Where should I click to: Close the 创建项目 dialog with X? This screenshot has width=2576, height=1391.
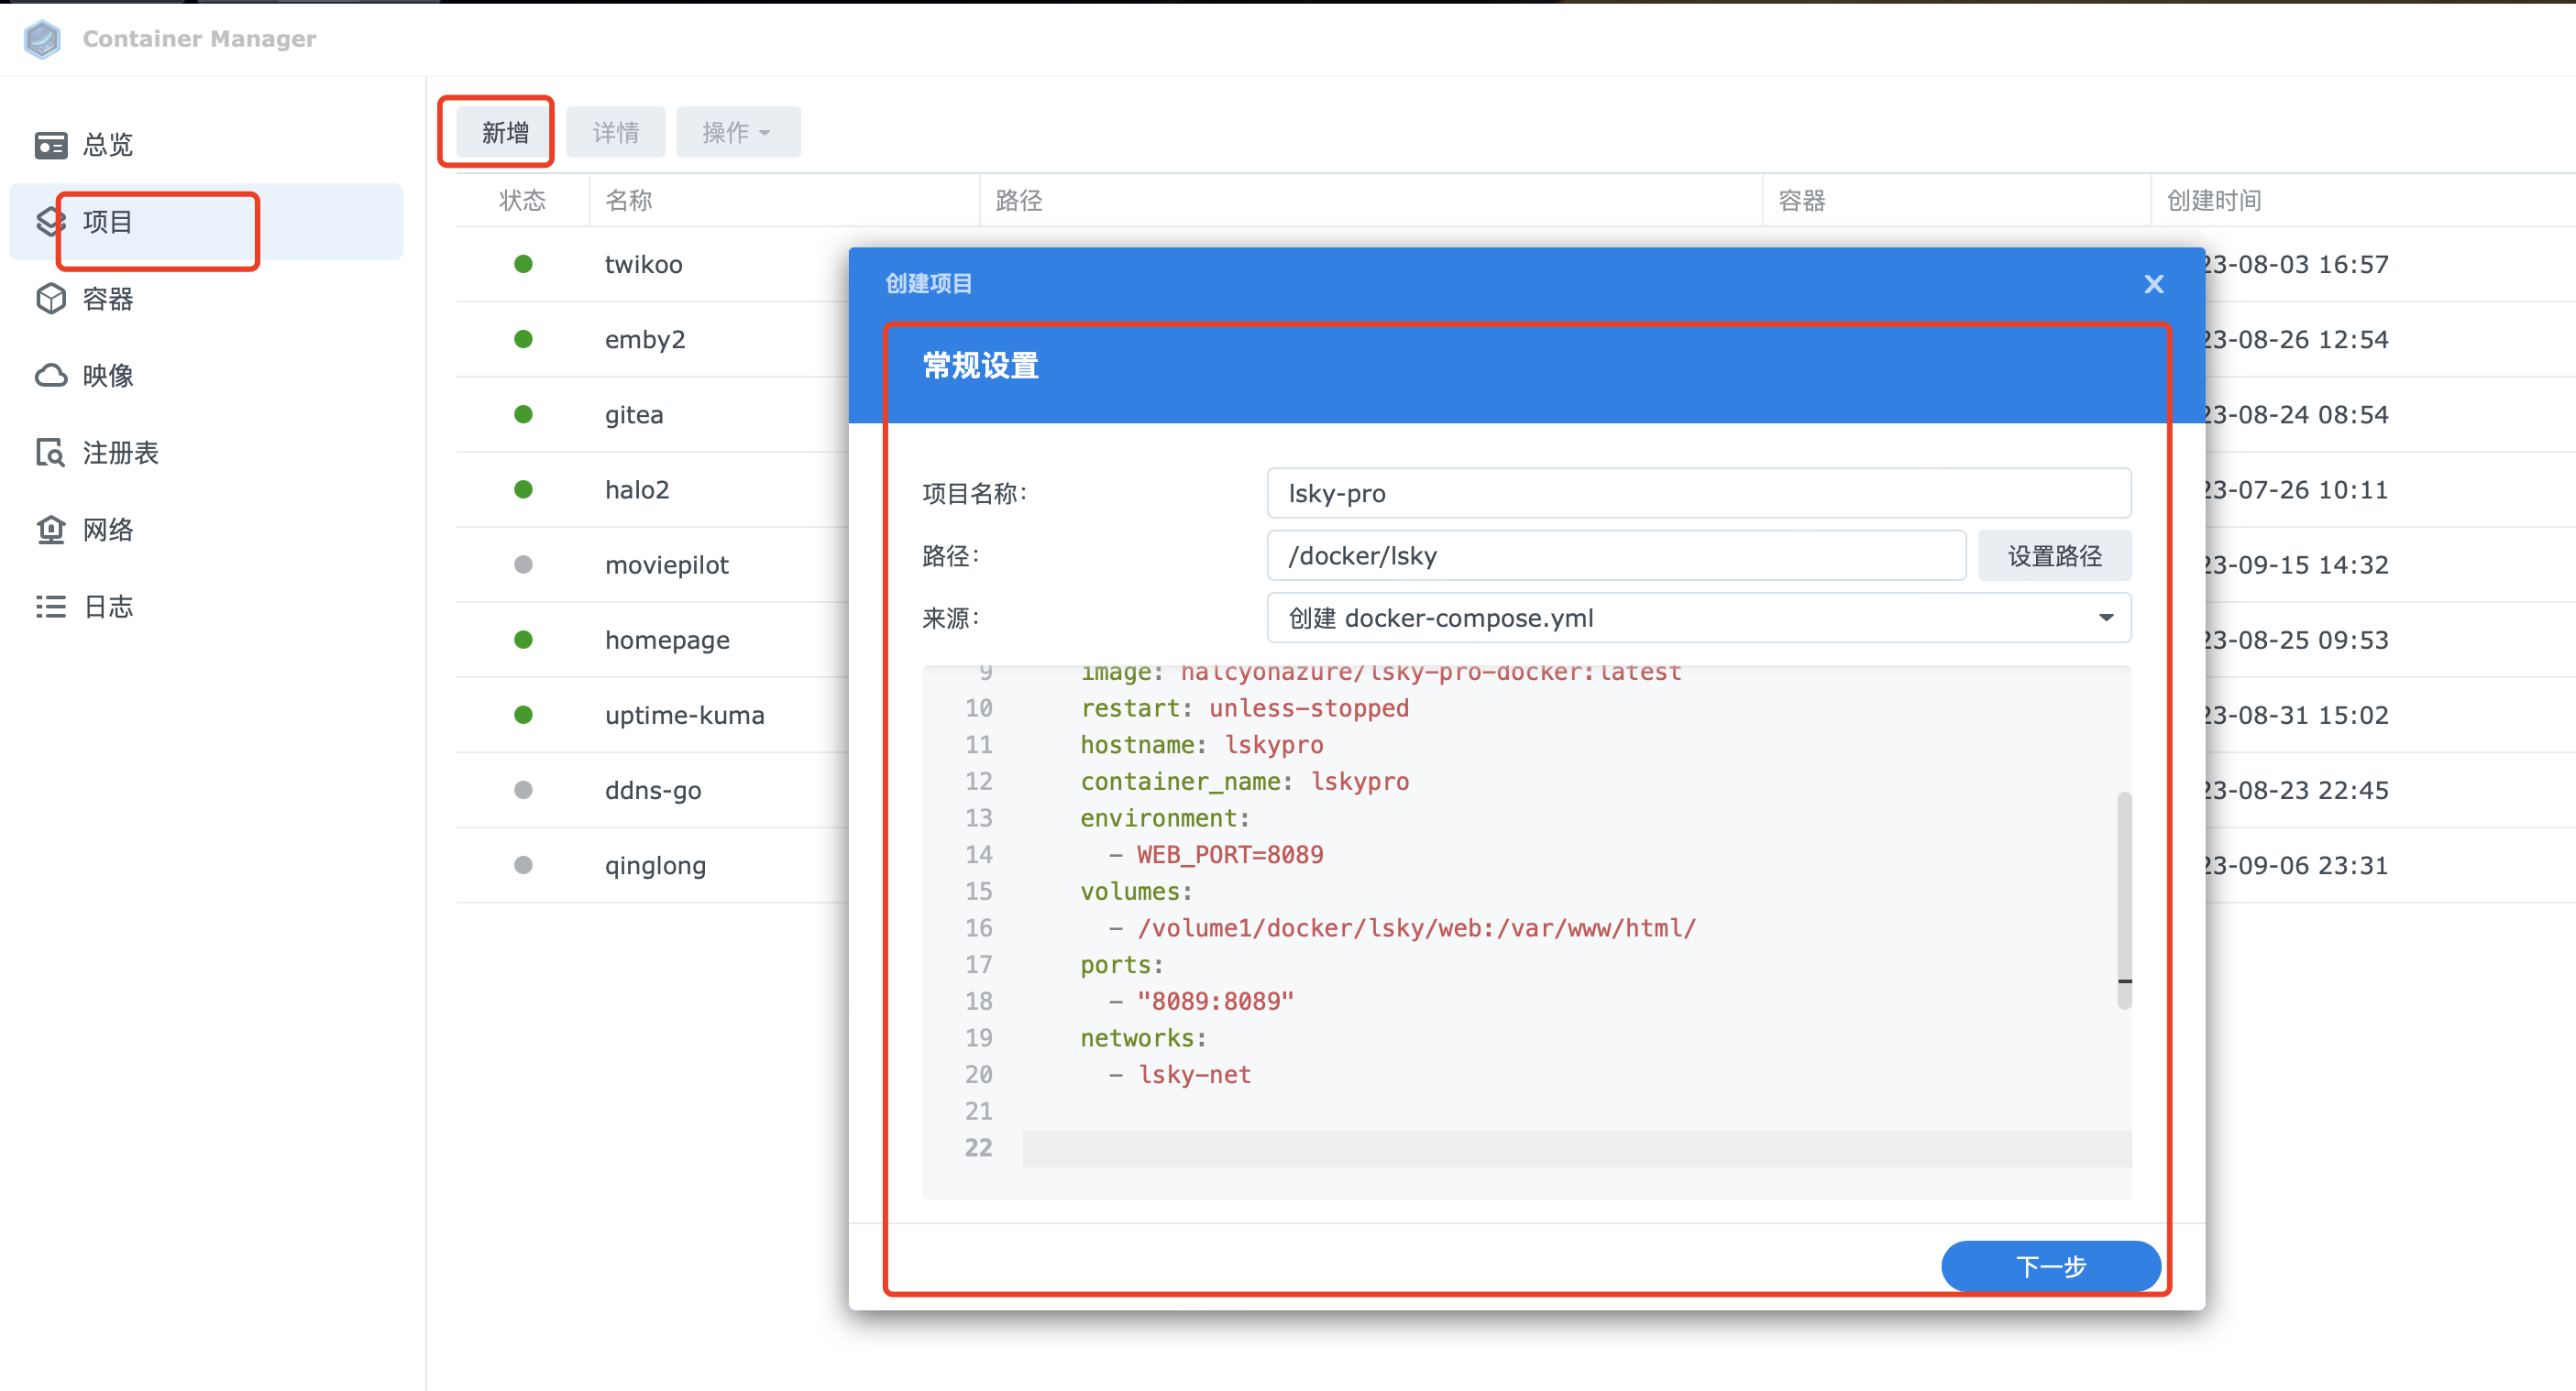tap(2153, 285)
